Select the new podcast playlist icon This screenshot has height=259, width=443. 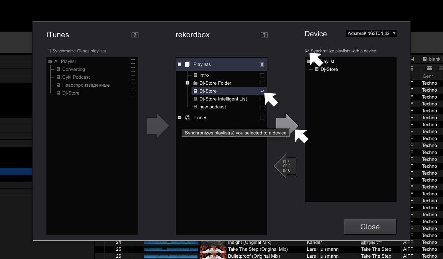click(195, 107)
